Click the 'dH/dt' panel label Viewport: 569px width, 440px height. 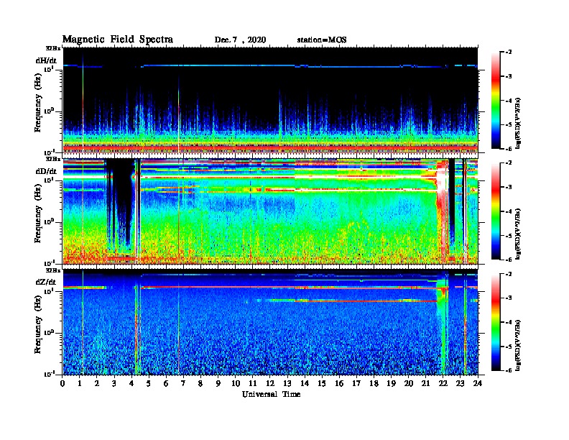point(46,60)
